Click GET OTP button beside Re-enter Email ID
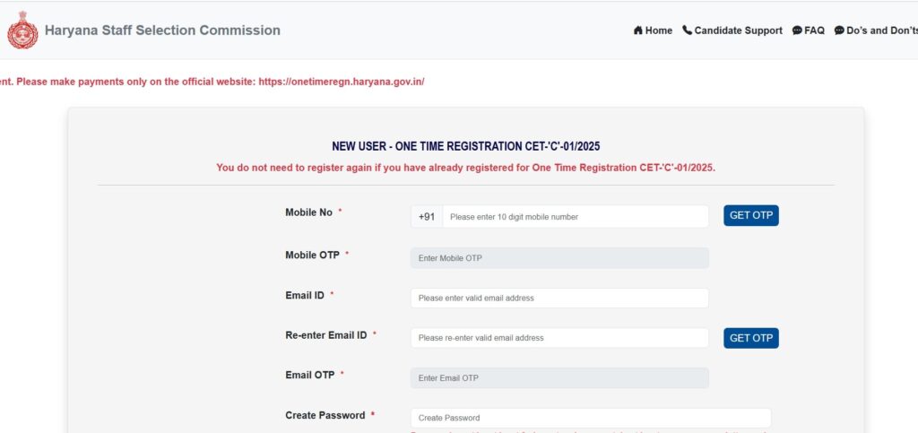Viewport: 918px width, 433px height. coord(751,338)
